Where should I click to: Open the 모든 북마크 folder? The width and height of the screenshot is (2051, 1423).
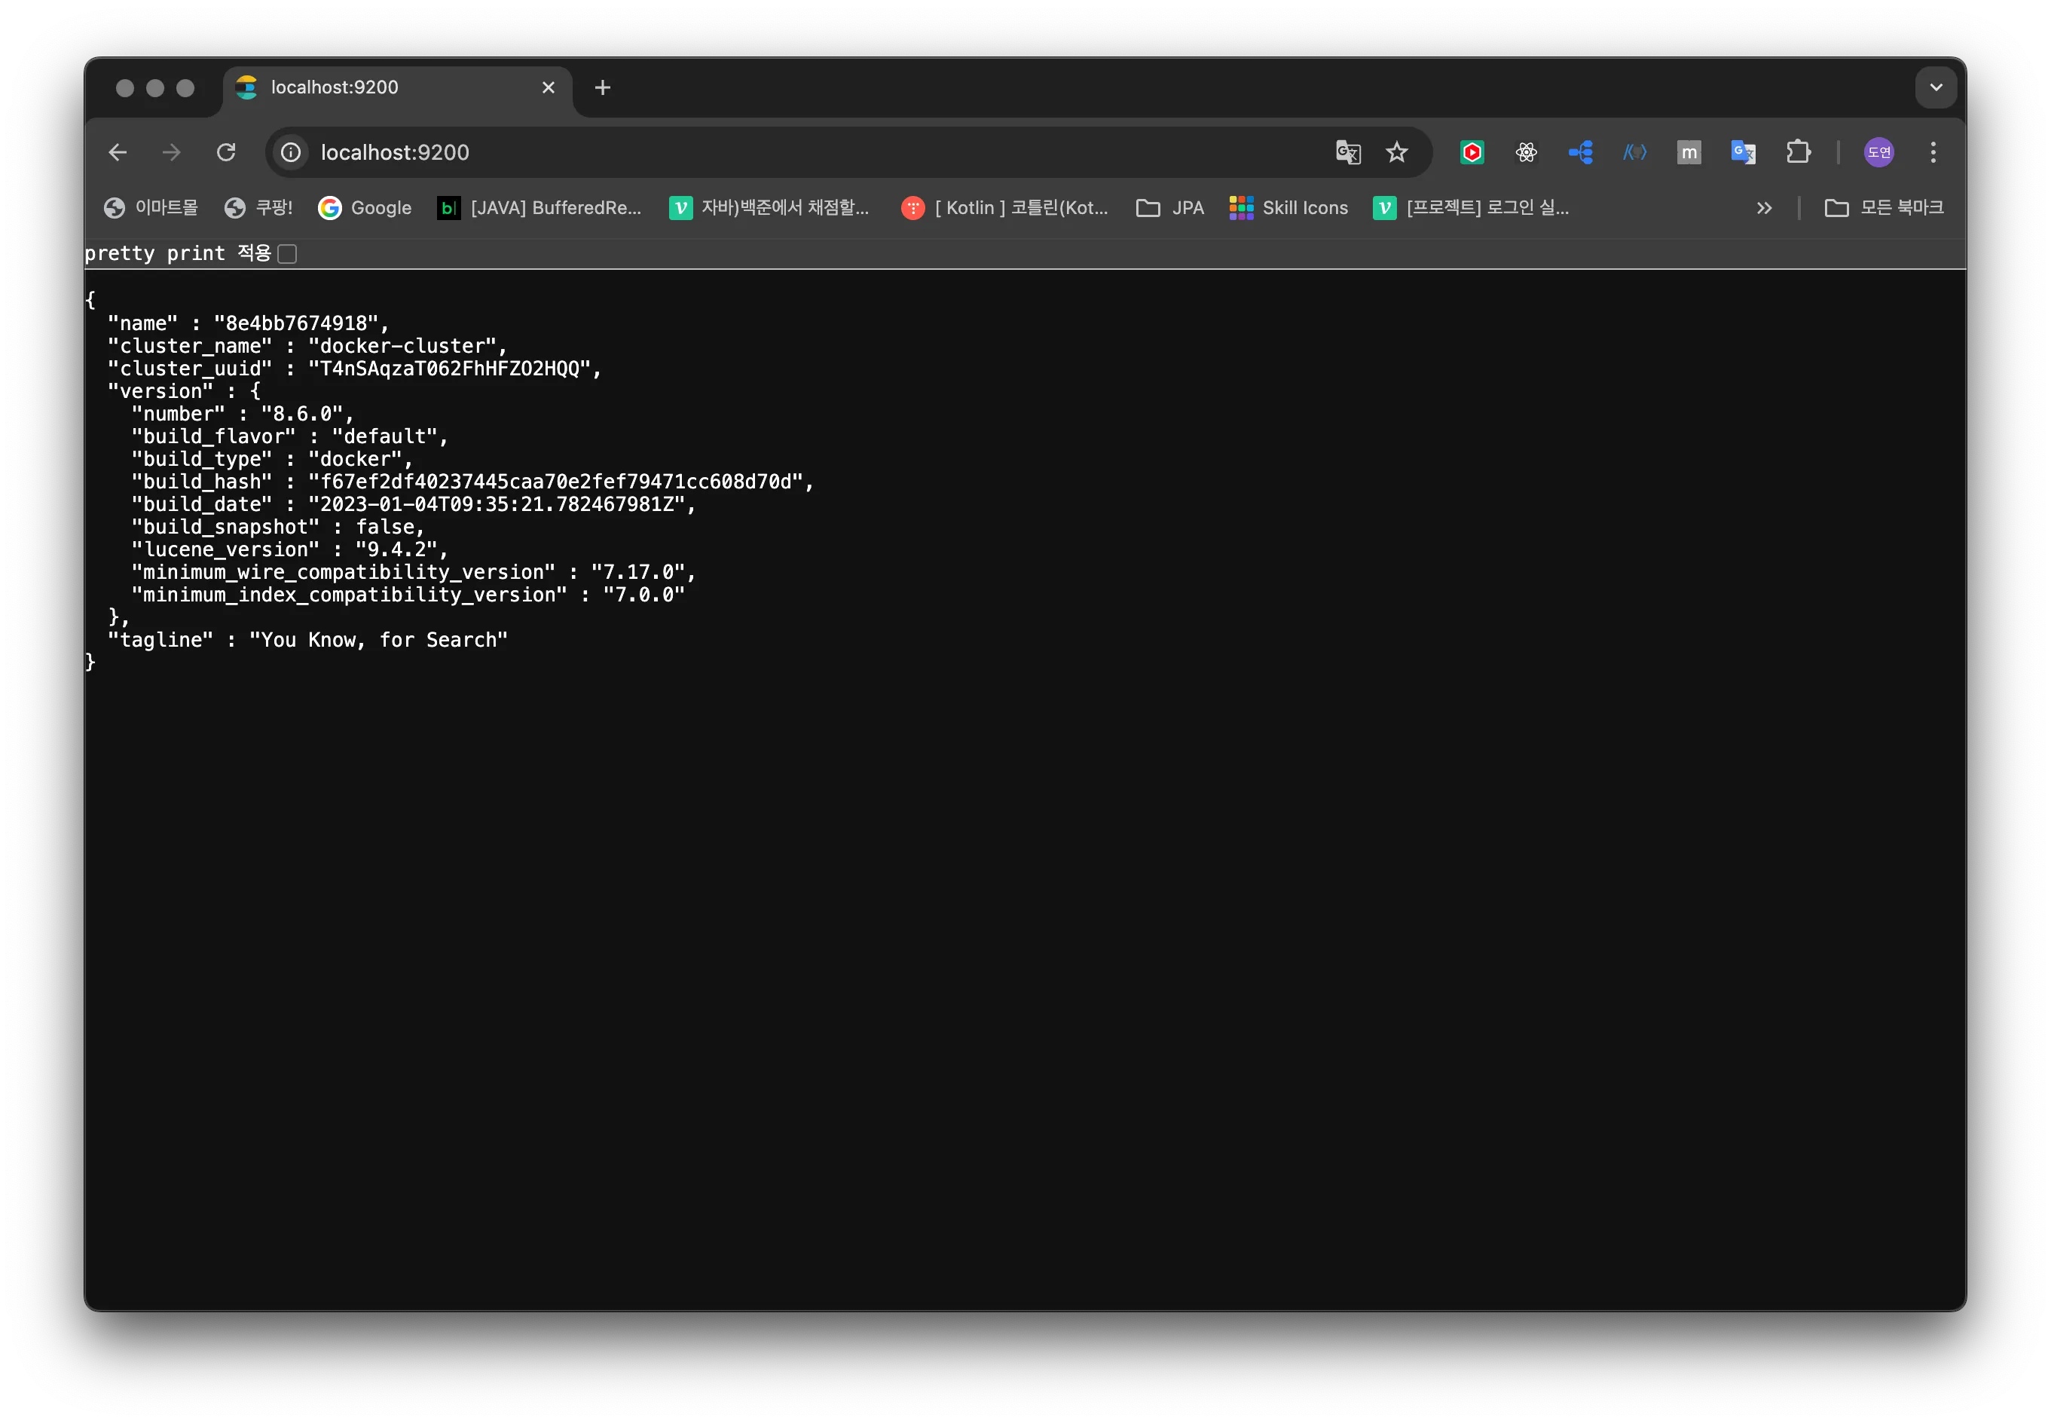click(x=1884, y=208)
